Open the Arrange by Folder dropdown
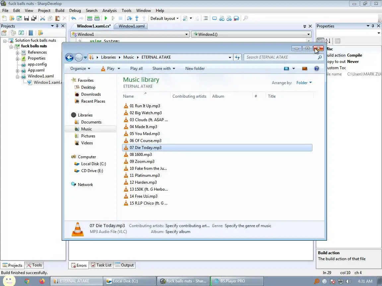 [x=304, y=83]
